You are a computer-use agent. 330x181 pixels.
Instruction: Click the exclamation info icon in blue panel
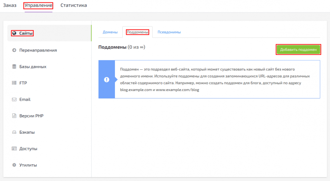pyautogui.click(x=106, y=79)
